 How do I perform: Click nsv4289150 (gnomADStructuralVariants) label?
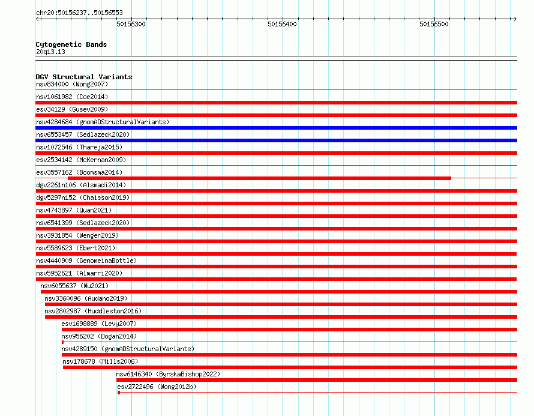128,349
